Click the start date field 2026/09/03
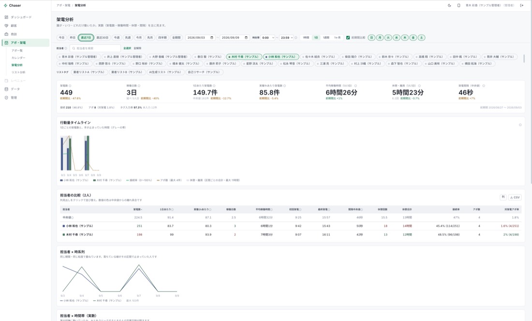The image size is (532, 321). [x=200, y=38]
